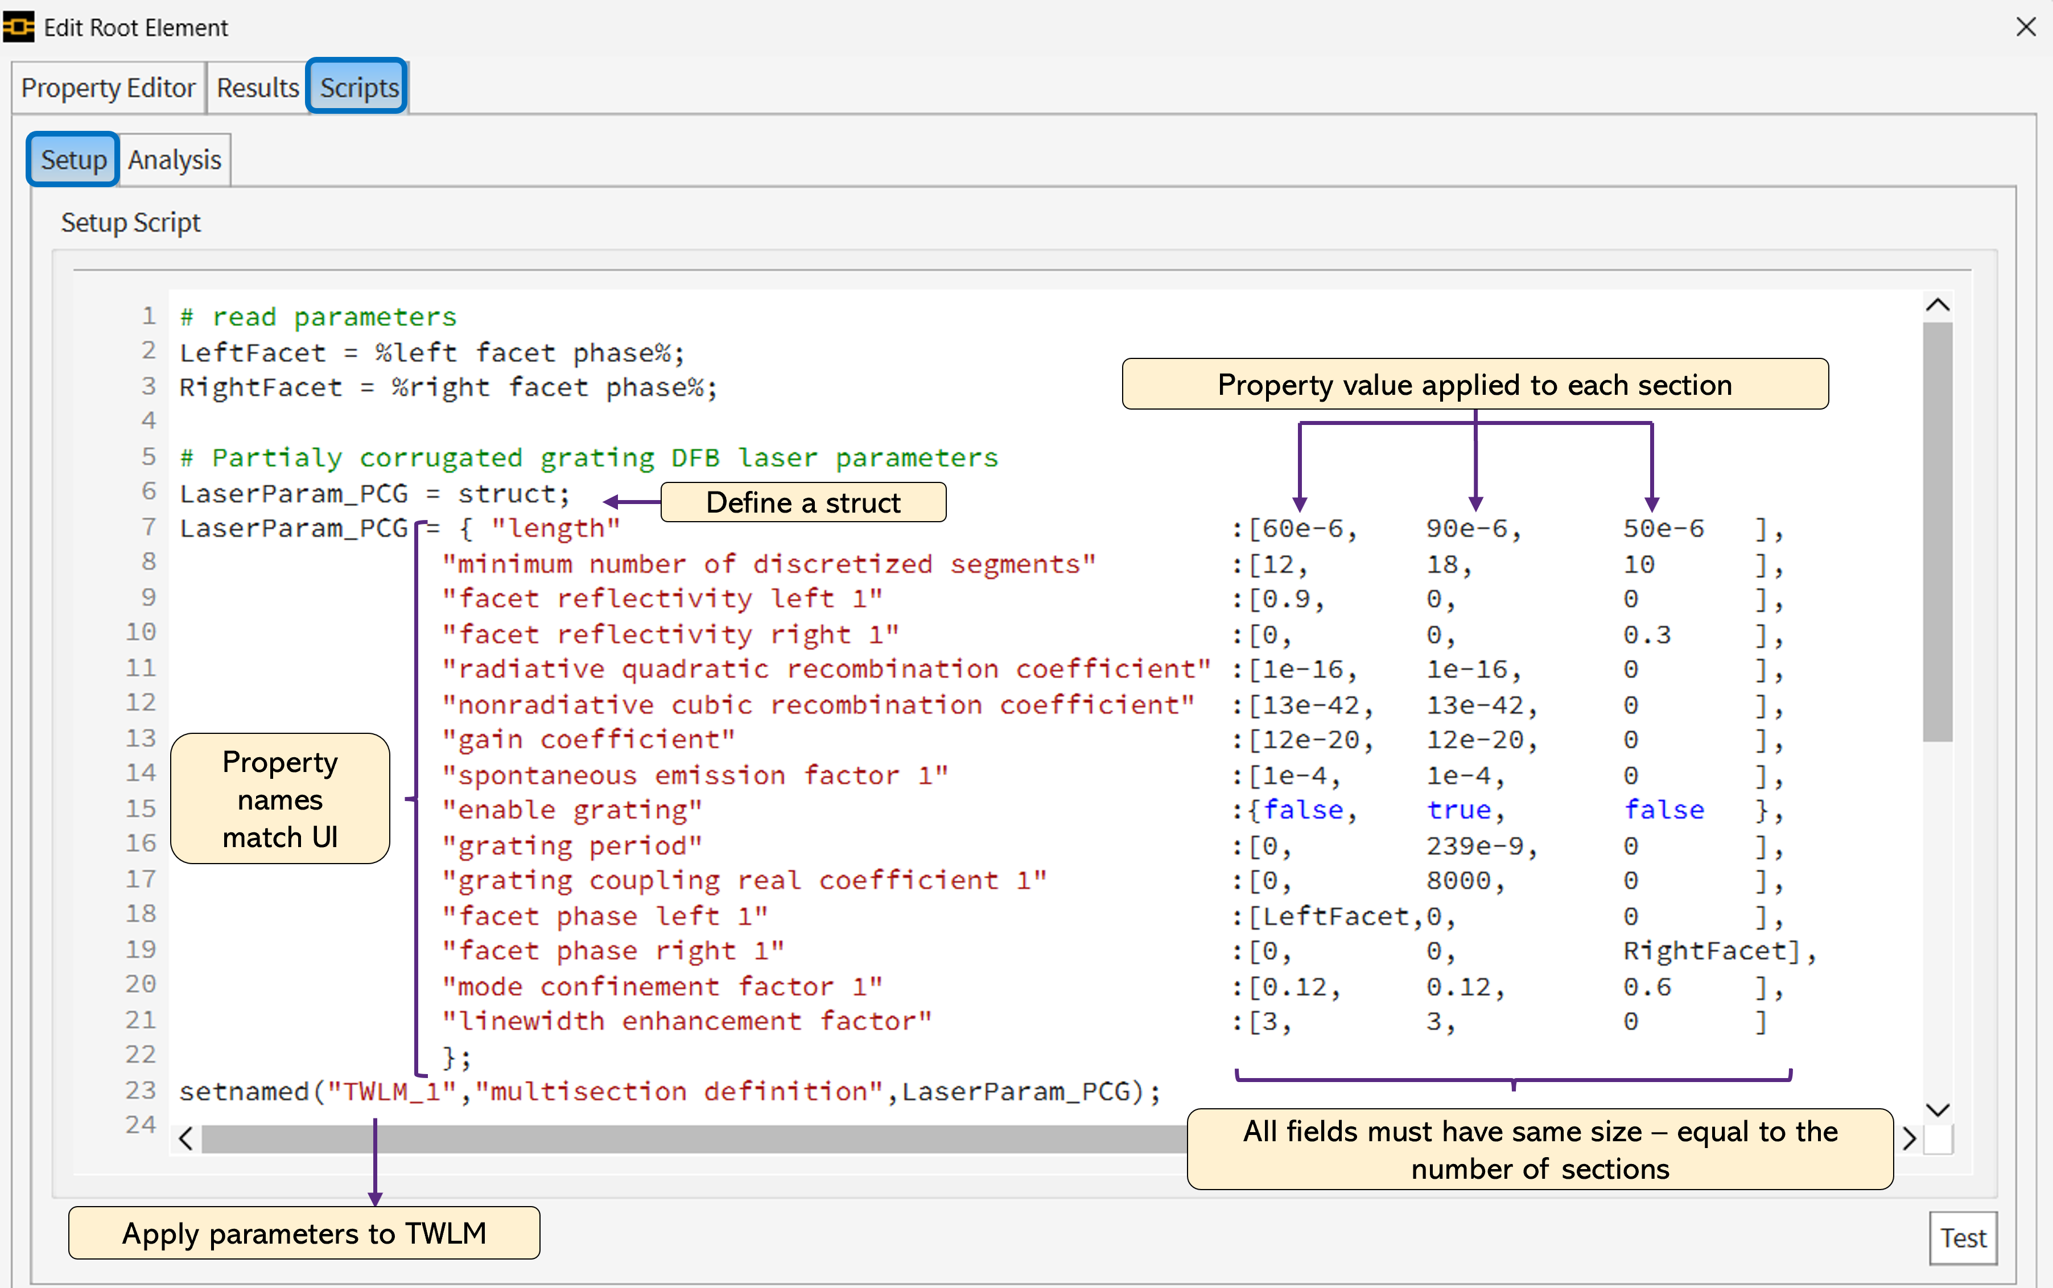Click the "true" value in enable grating row

click(1460, 810)
